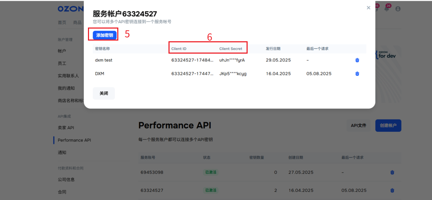Screen dimensions: 432x200
Task: Open 卖家 API in the sidebar
Action: tap(66, 128)
